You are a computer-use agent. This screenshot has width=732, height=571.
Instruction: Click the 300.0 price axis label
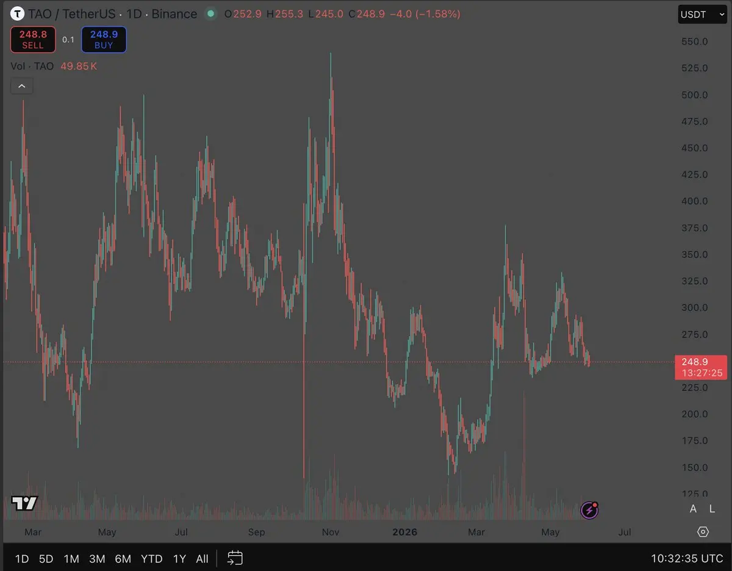tap(694, 307)
